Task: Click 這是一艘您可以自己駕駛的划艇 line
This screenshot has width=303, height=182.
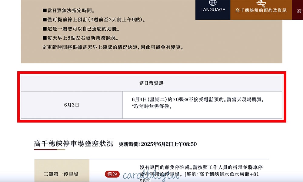Action: (x=81, y=29)
